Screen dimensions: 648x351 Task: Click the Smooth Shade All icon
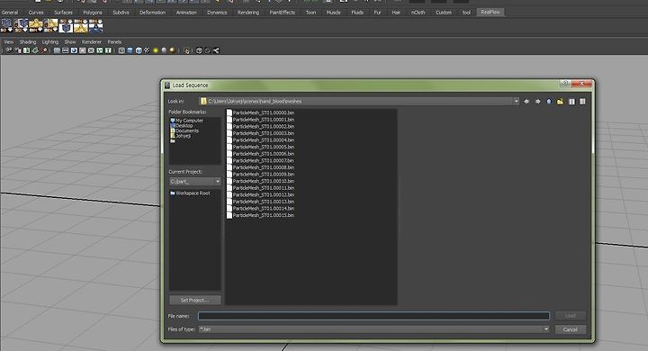point(130,50)
